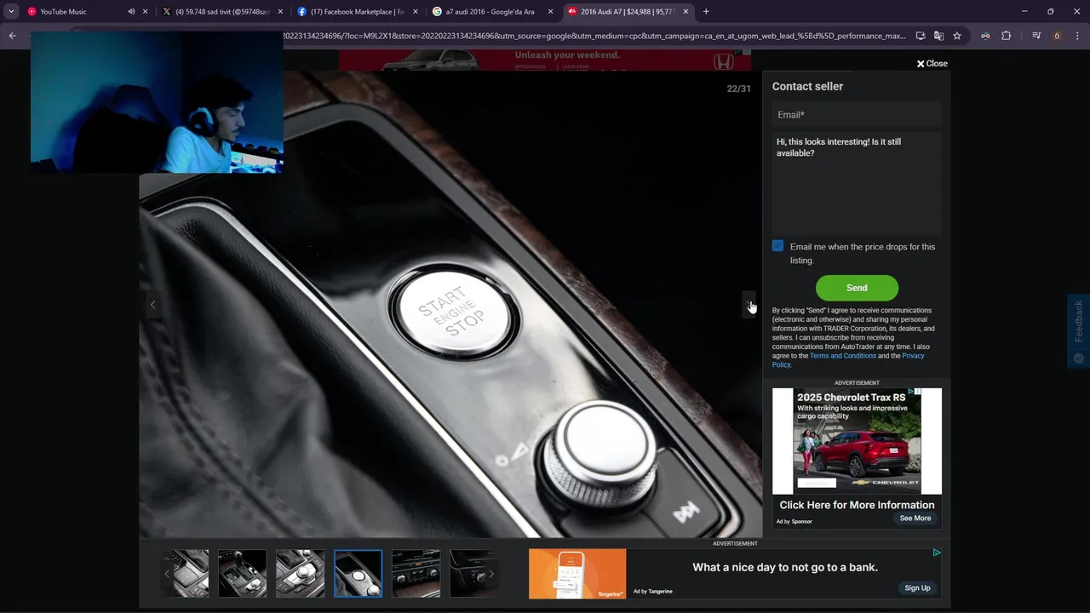Switch to the a7 audi 2016 Google tab
The width and height of the screenshot is (1090, 613).
[x=490, y=12]
